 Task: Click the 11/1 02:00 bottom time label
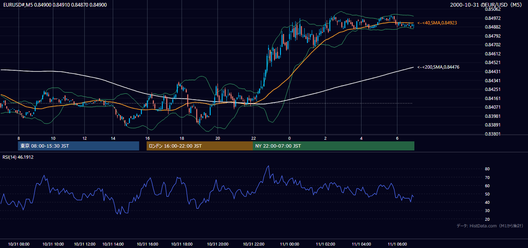[325, 244]
